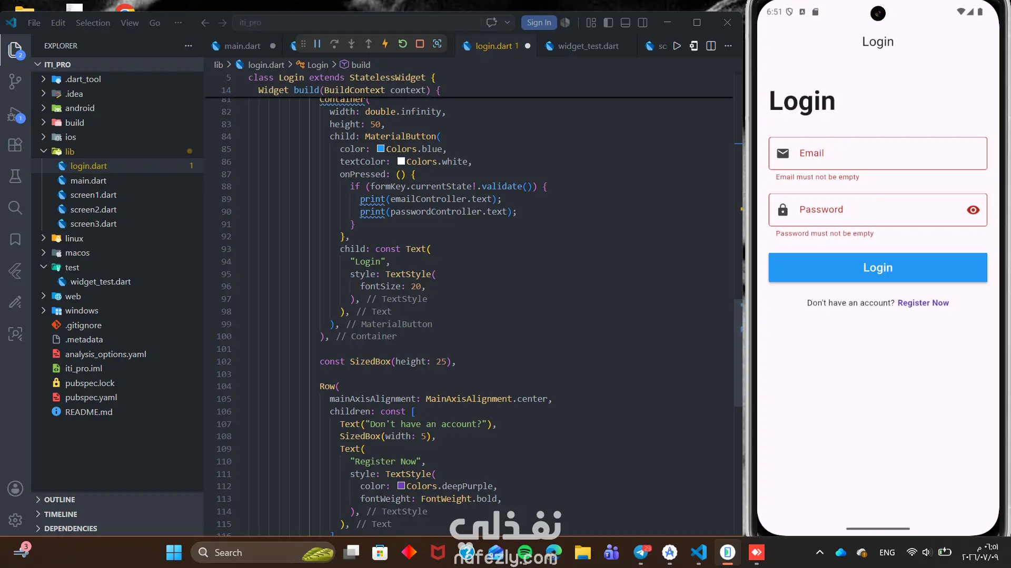The image size is (1011, 568).
Task: Switch to the widget_test.dart tab
Action: click(x=588, y=46)
